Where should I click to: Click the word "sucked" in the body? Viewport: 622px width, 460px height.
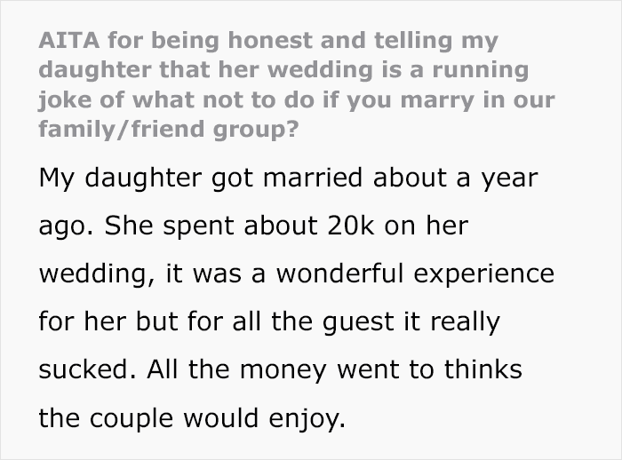[x=81, y=367]
